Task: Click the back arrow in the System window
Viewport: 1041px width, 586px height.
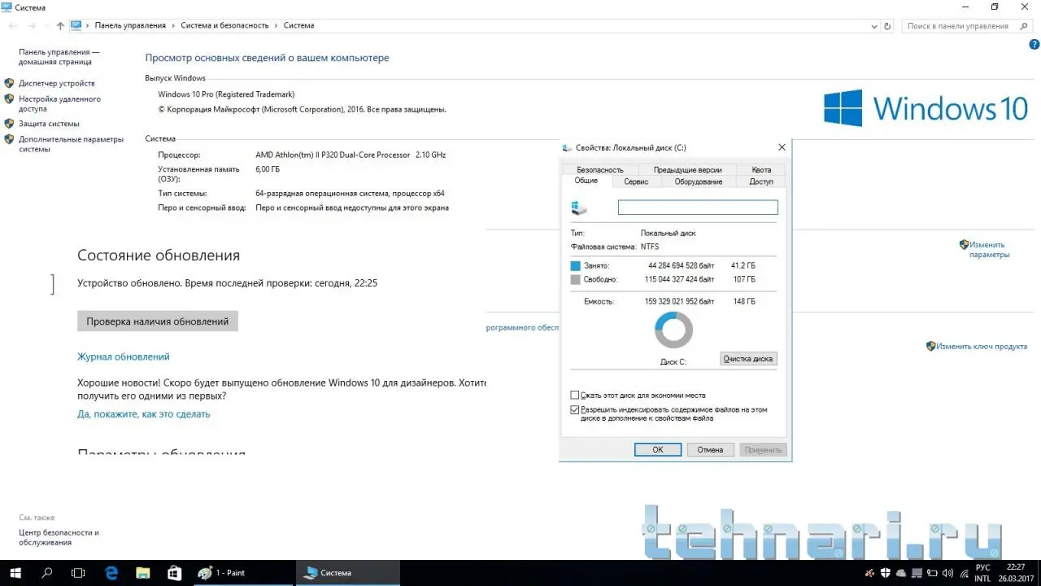Action: pyautogui.click(x=12, y=26)
